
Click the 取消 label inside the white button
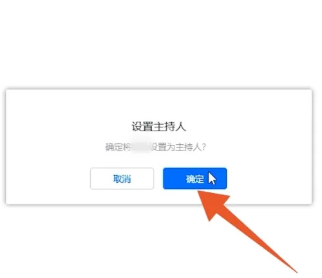[x=122, y=179]
